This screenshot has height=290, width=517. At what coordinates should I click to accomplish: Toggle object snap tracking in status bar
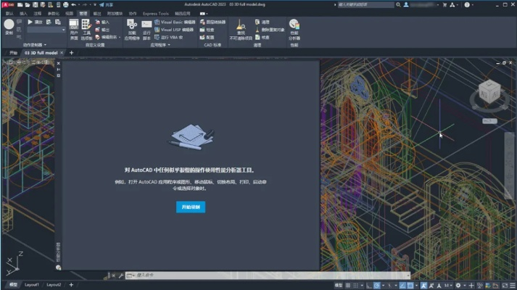pyautogui.click(x=402, y=286)
